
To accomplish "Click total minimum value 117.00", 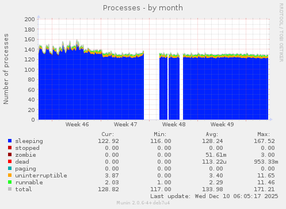I will [161, 189].
